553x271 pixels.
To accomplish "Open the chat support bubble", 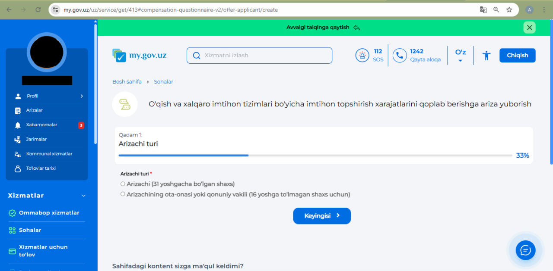I will coord(525,250).
